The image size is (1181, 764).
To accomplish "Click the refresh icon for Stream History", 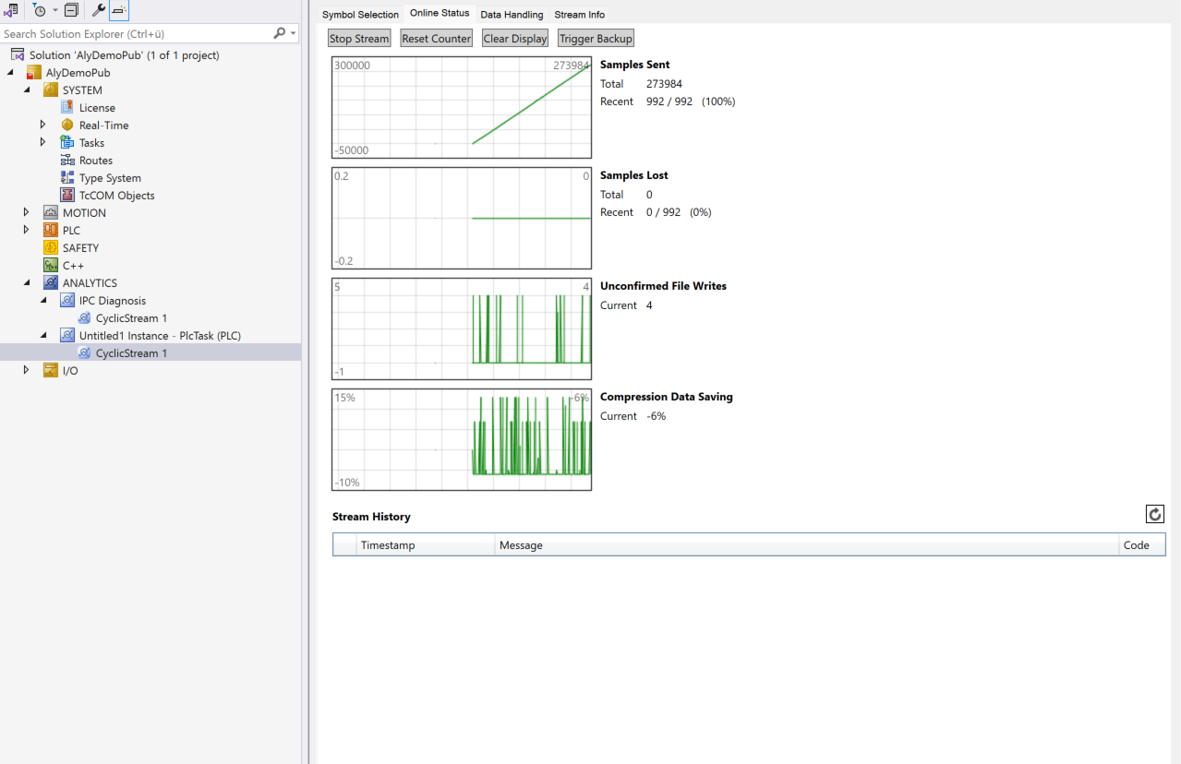I will click(x=1154, y=514).
